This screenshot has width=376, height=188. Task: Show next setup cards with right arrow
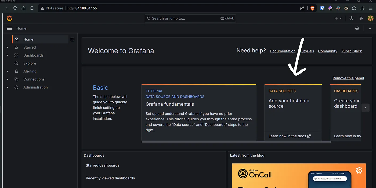coord(365,108)
